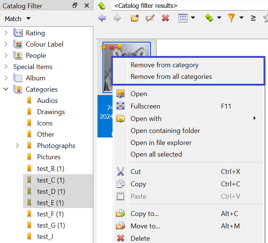268x243 pixels.
Task: Choose Remove from category
Action: (164, 65)
